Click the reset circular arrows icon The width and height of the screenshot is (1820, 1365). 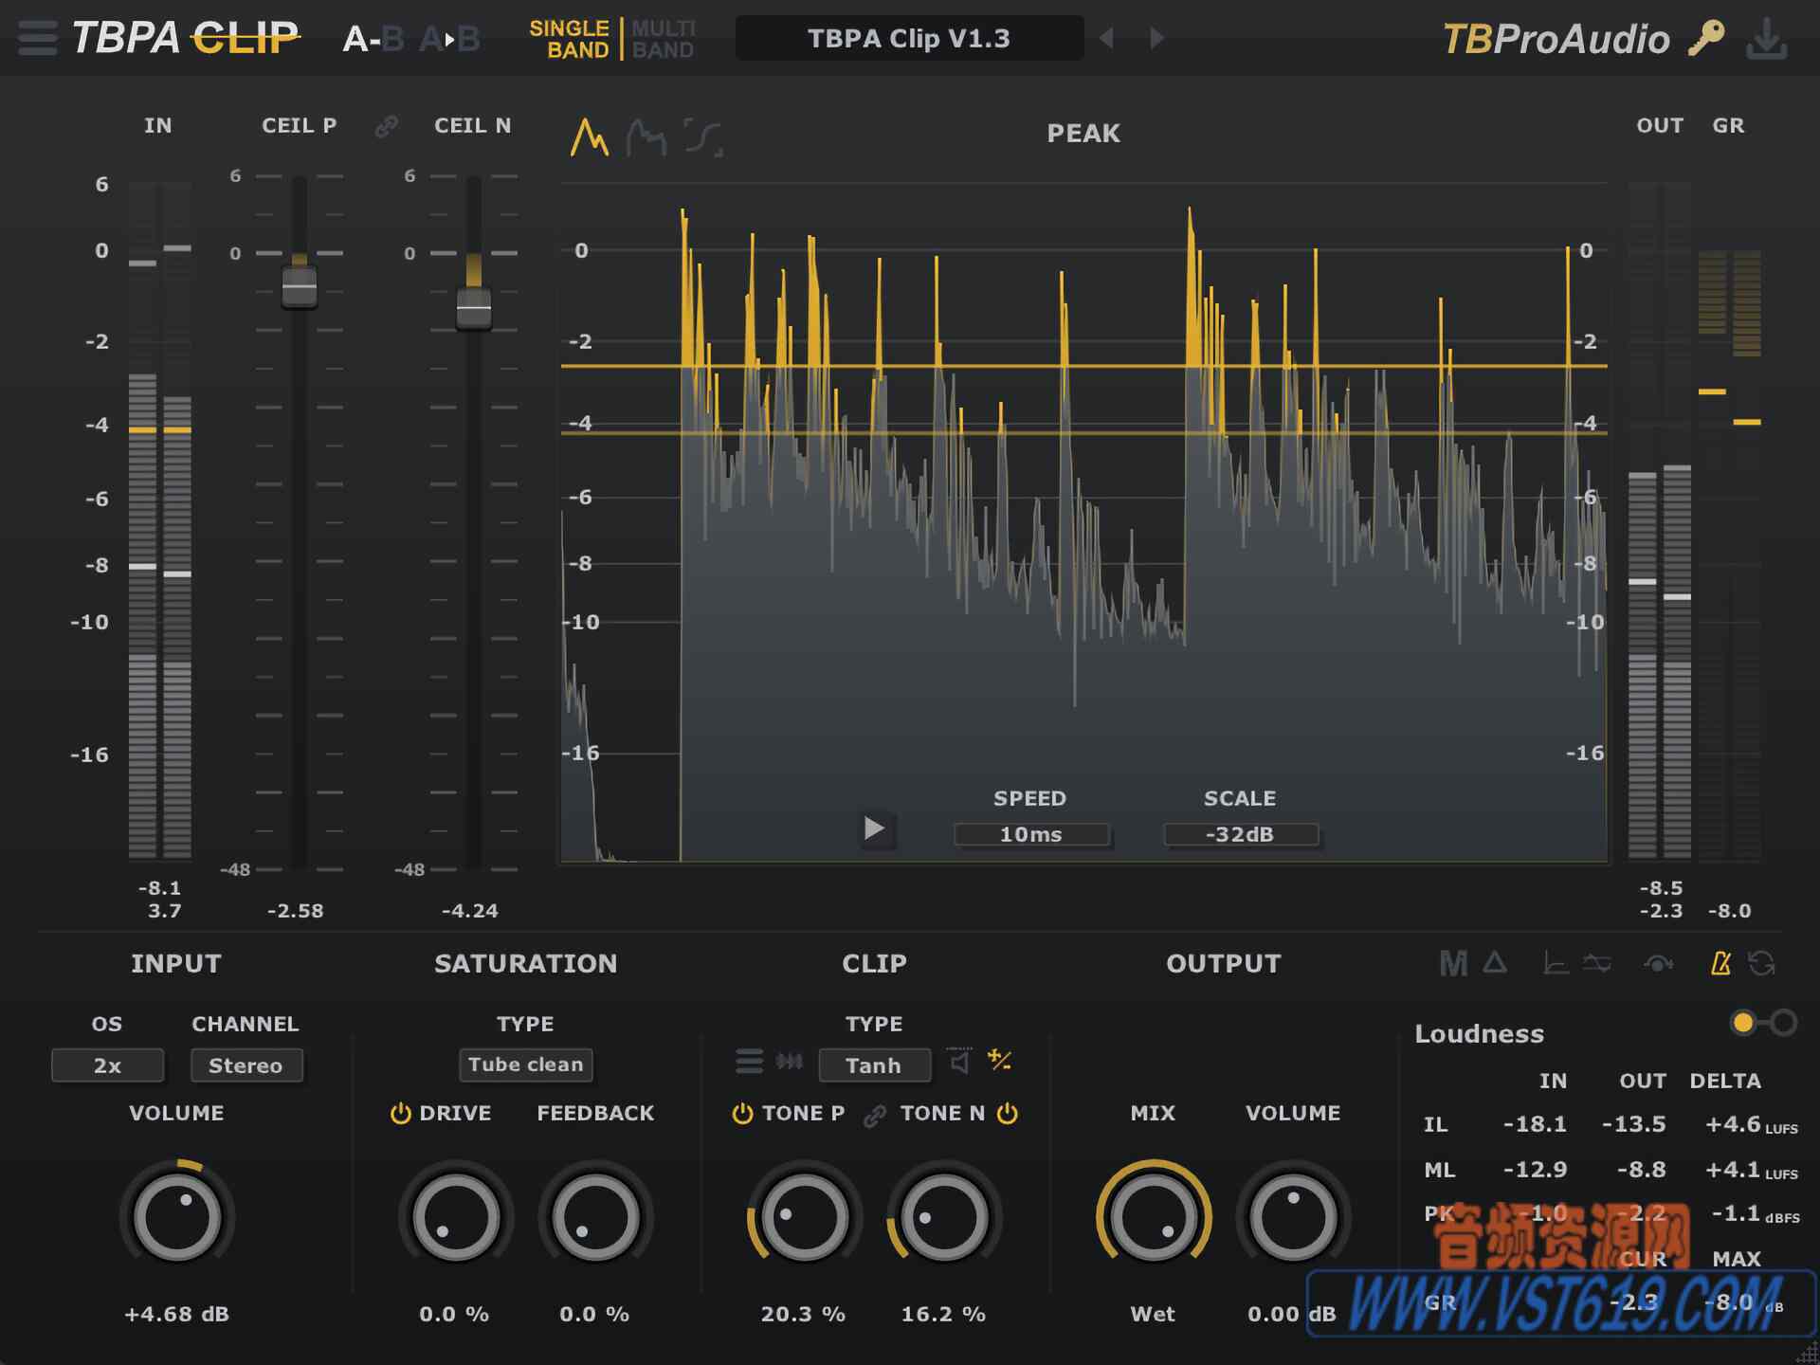(x=1762, y=964)
